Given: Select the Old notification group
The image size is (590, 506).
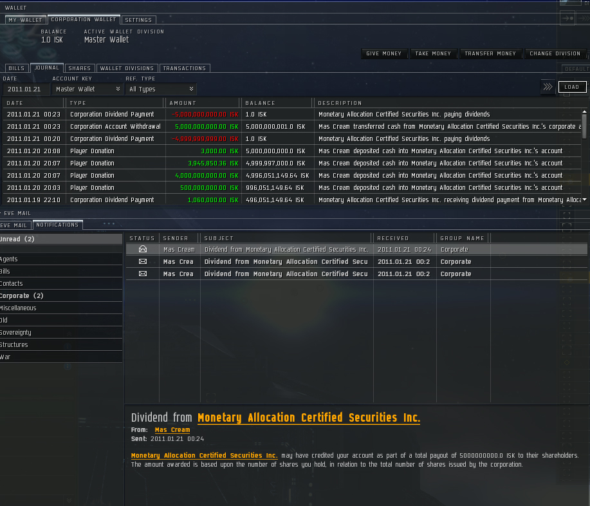Looking at the screenshot, I should 61,321.
